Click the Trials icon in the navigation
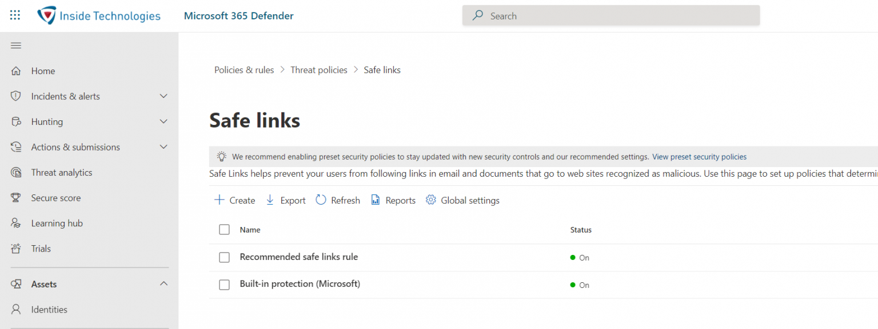Viewport: 878px width, 329px height. 17,248
